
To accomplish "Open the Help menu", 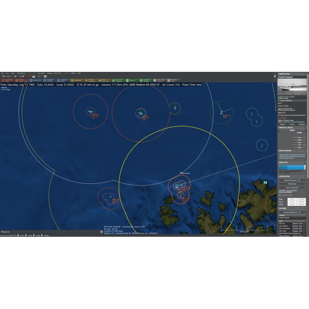I will (x=79, y=73).
